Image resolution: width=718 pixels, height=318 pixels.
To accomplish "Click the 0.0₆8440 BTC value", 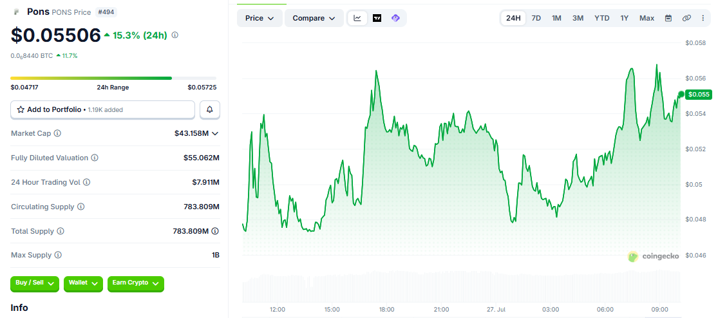I will (x=32, y=56).
